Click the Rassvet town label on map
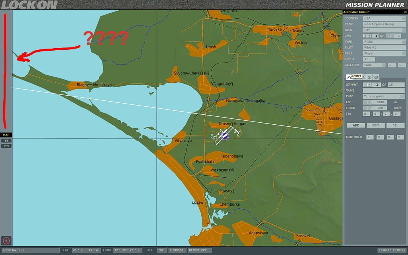Screen dimensions: 408x255 (x=303, y=236)
